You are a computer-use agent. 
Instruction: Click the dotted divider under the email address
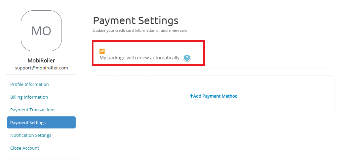(41, 74)
